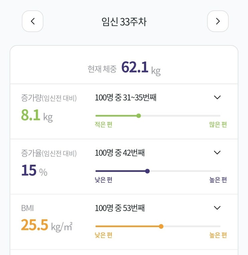Click the green 많은 편 label
248x255 pixels.
coord(218,125)
